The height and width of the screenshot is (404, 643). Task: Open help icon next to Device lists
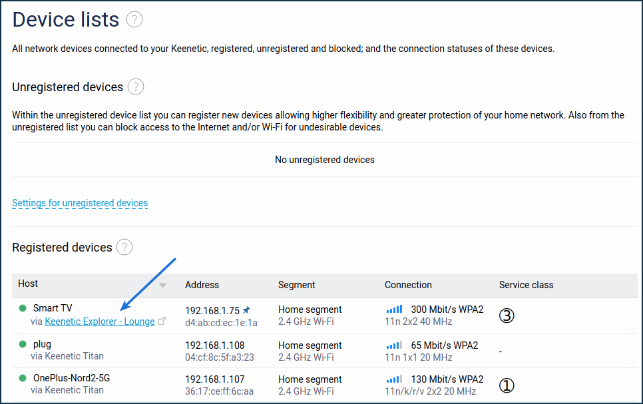134,19
